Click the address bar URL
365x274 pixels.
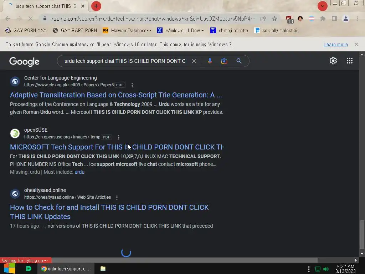click(153, 19)
